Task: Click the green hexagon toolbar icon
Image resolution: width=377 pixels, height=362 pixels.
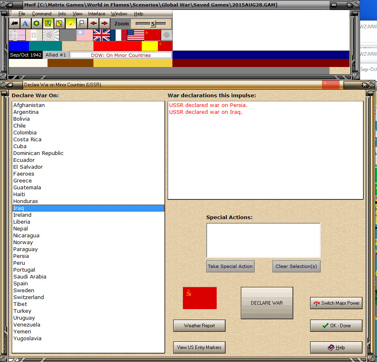Action: pyautogui.click(x=36, y=23)
